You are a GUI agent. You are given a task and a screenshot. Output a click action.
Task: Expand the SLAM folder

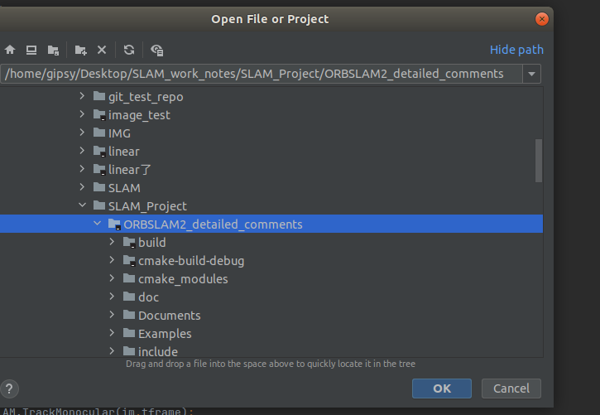[x=82, y=187]
